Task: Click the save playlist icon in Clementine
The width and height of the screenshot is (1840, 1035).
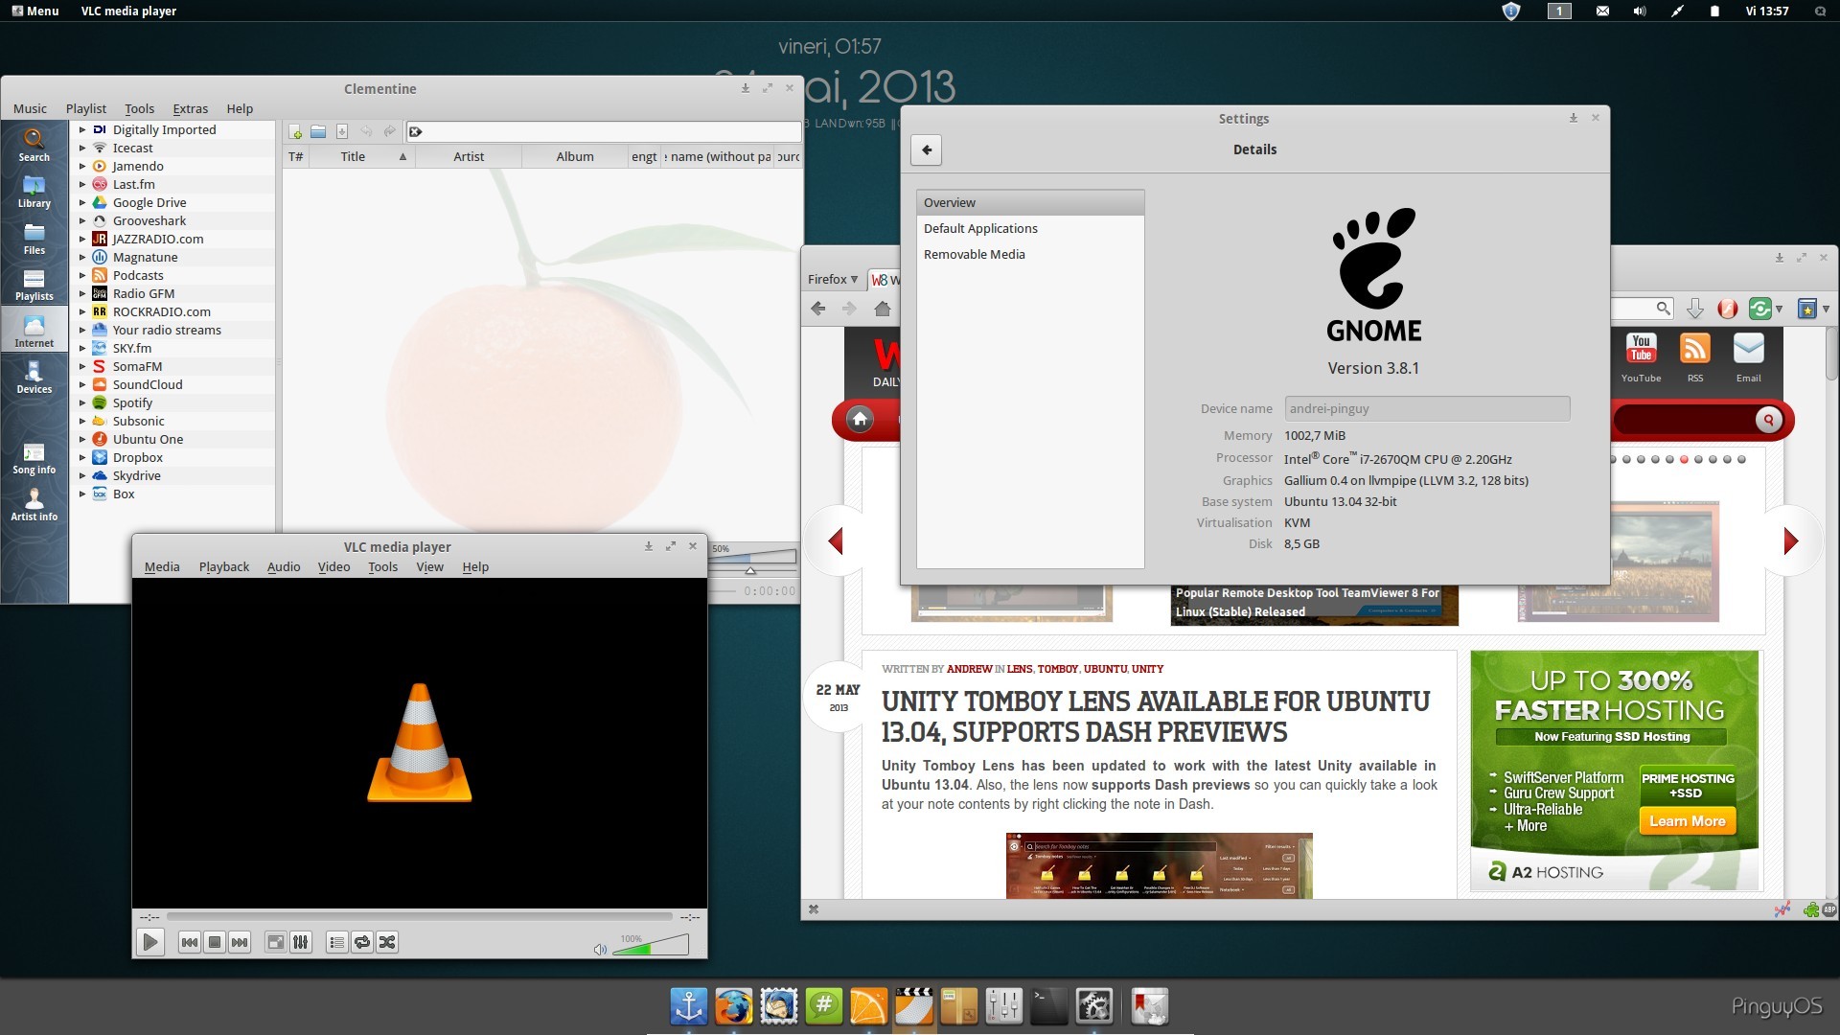Action: click(x=341, y=131)
